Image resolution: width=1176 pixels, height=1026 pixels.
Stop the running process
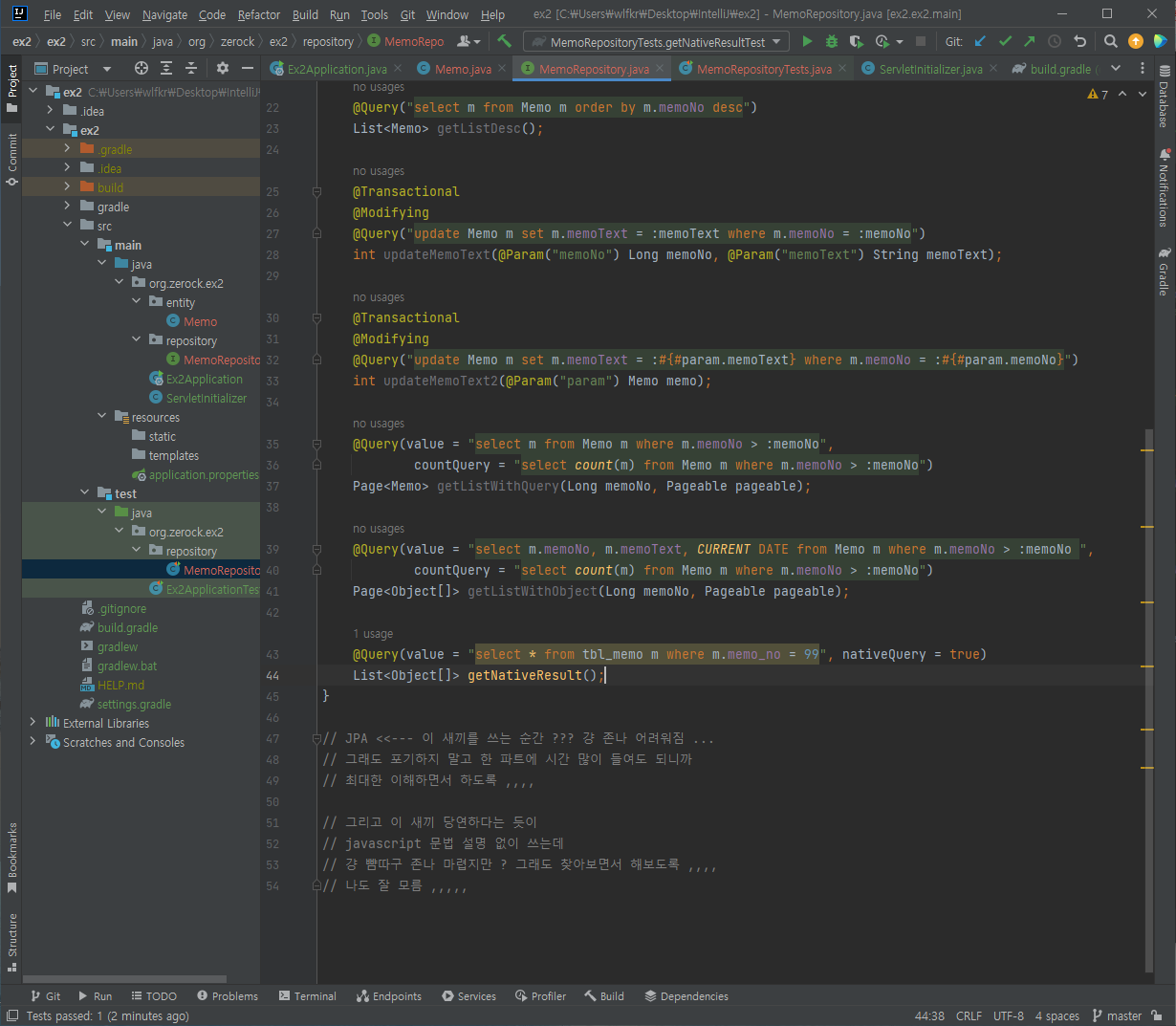(x=921, y=41)
